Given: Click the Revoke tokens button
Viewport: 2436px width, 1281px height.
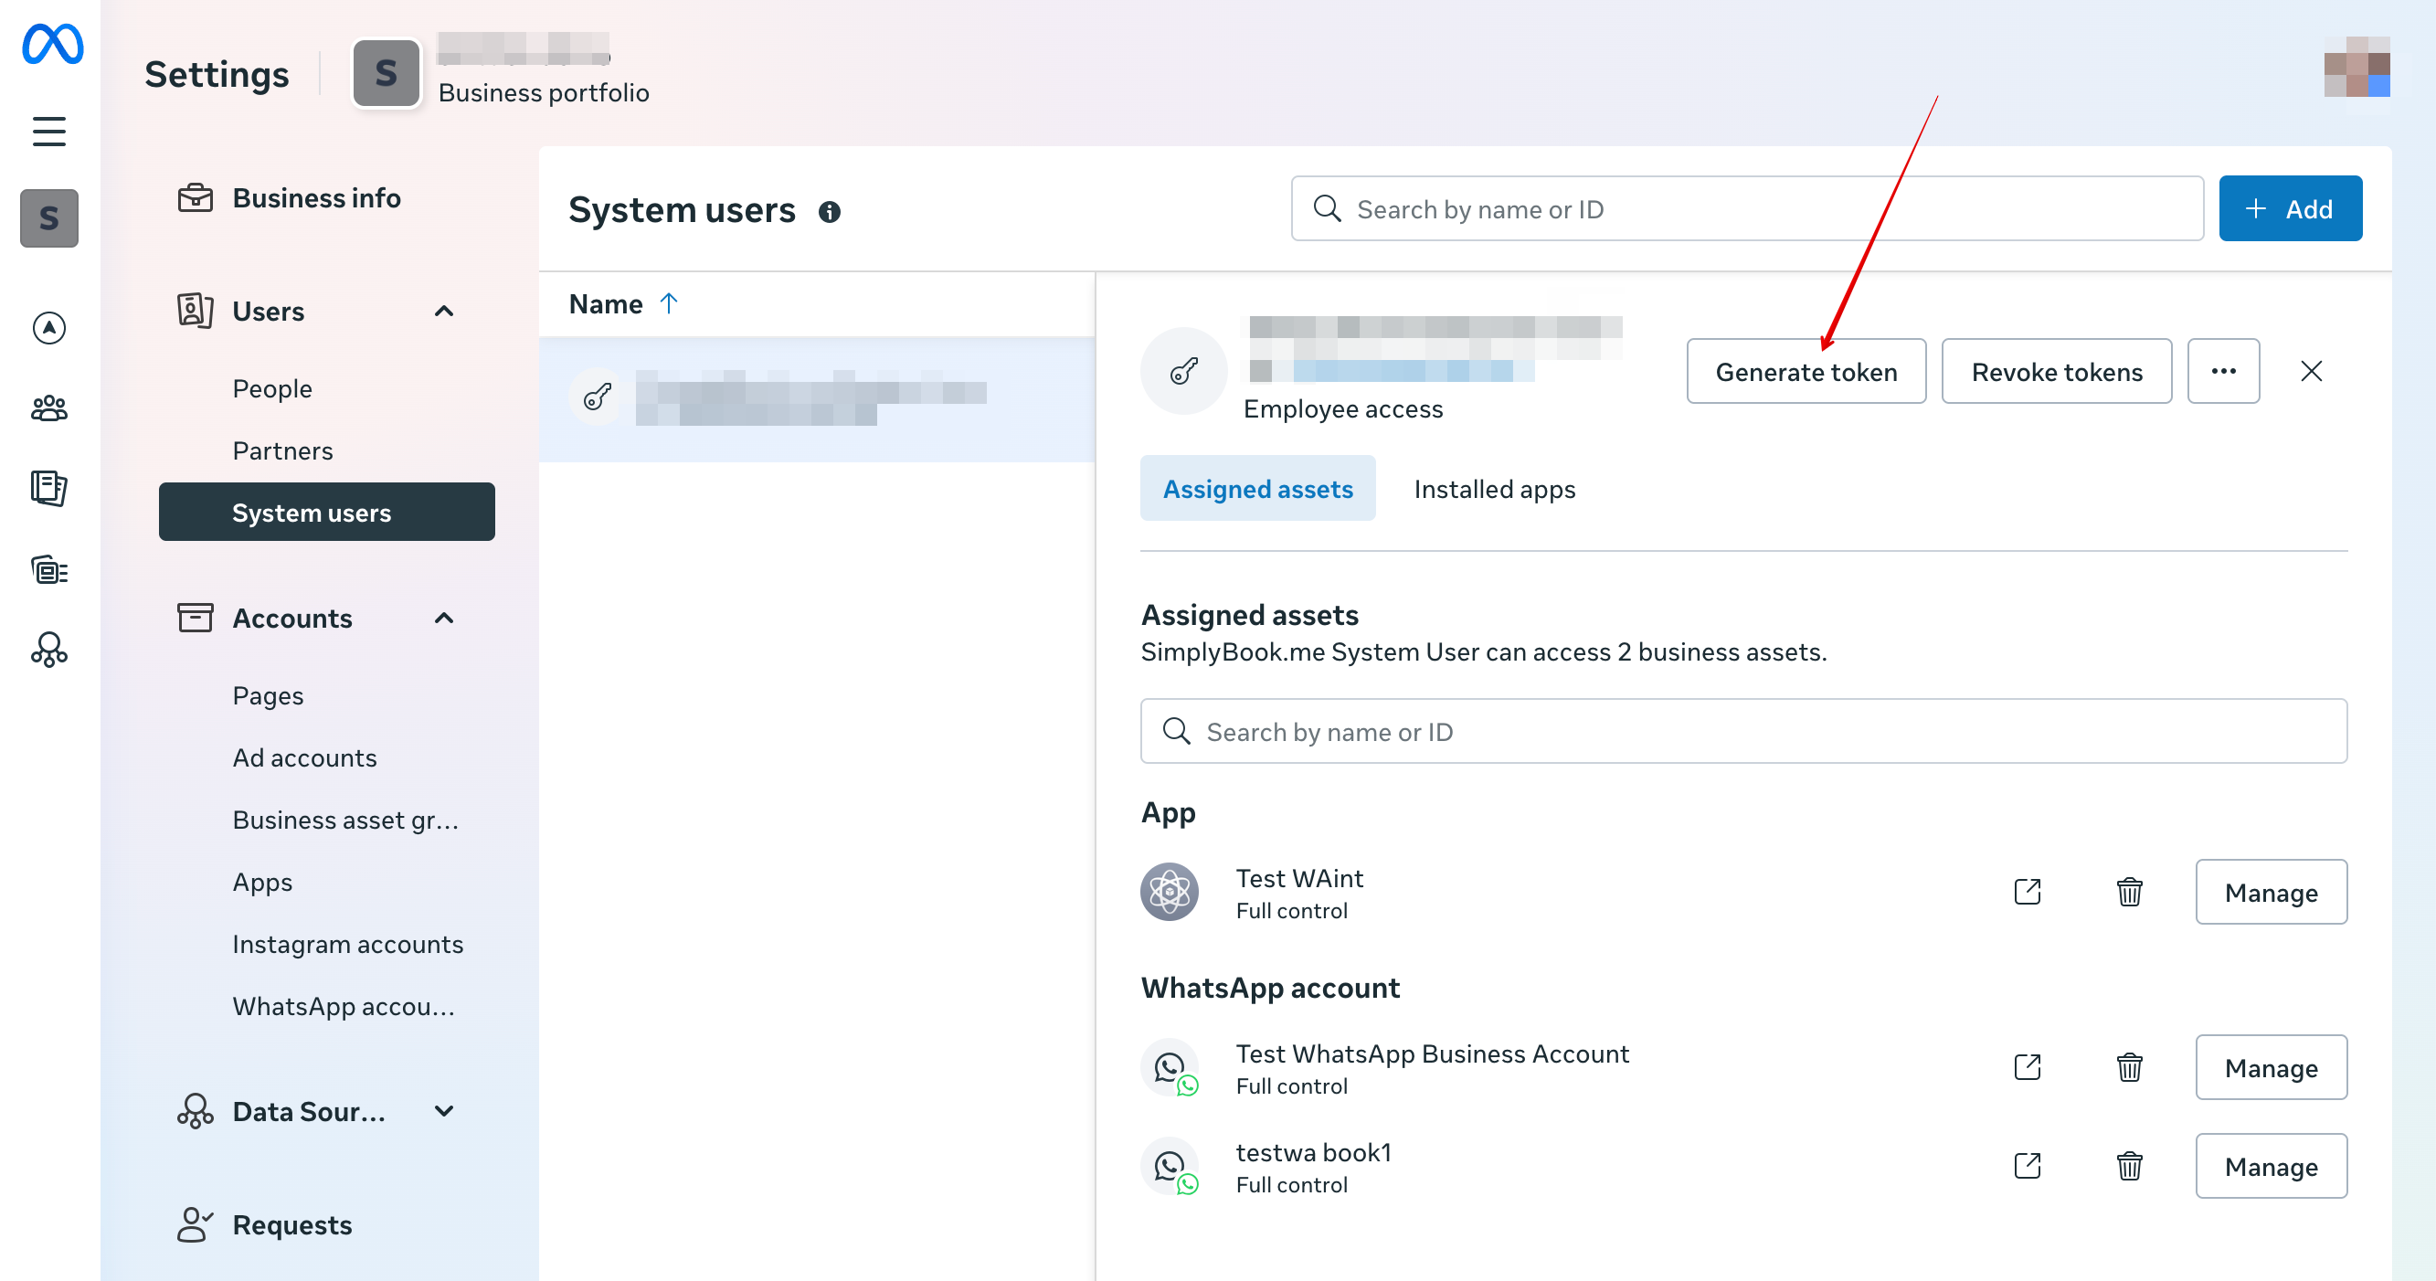Looking at the screenshot, I should pyautogui.click(x=2056, y=372).
